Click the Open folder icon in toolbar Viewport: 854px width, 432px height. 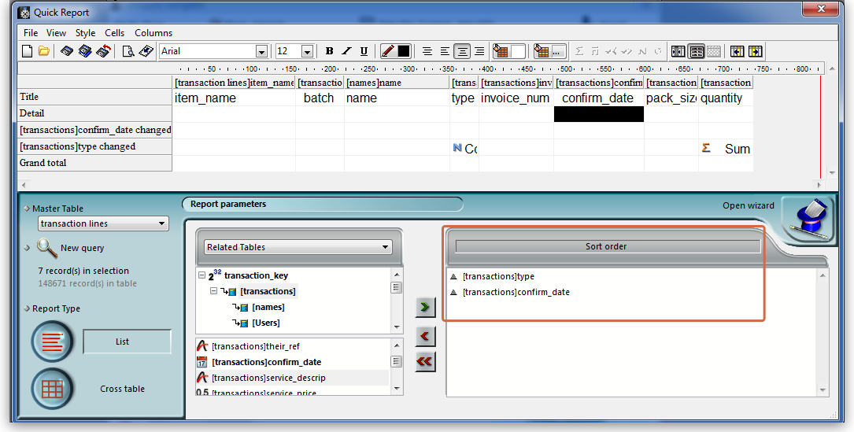click(44, 51)
